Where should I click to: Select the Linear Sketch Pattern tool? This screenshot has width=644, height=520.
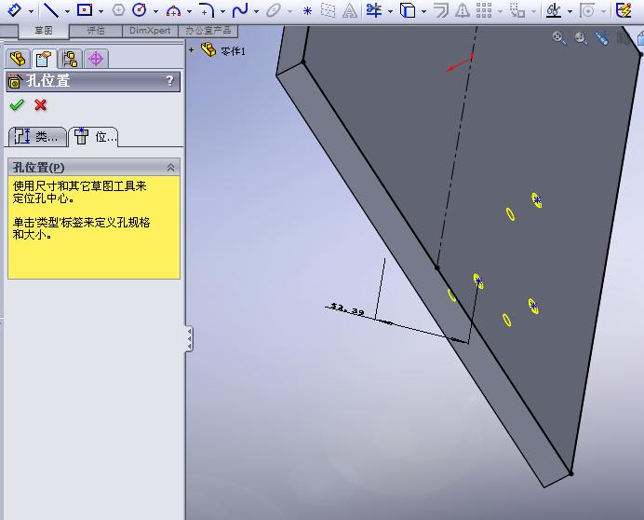[484, 10]
